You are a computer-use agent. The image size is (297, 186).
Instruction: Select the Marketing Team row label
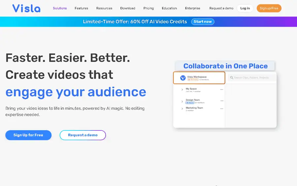coord(194,108)
